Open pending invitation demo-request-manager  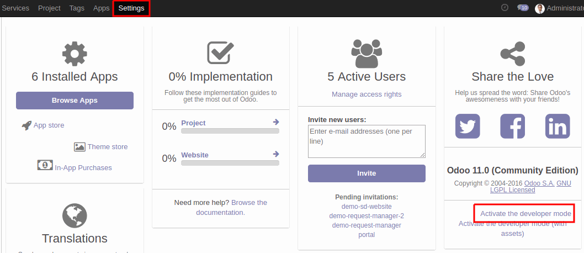[x=367, y=225]
